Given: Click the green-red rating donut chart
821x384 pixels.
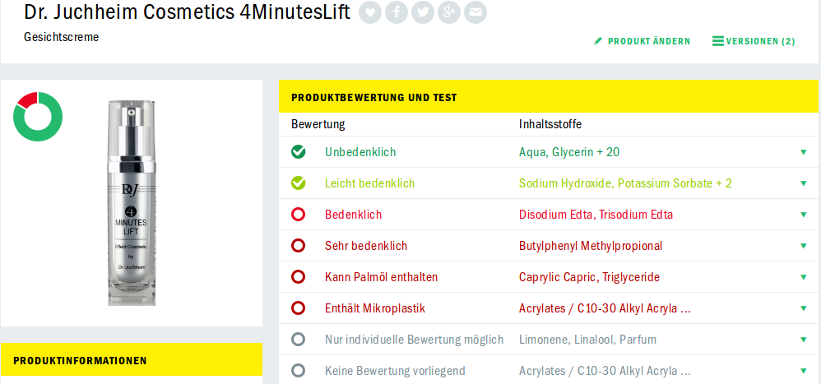Looking at the screenshot, I should 38,117.
